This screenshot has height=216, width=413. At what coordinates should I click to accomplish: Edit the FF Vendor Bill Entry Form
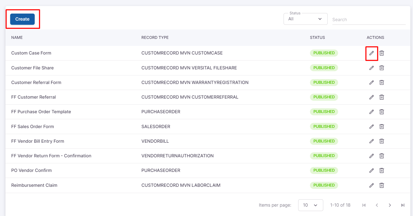pyautogui.click(x=372, y=141)
